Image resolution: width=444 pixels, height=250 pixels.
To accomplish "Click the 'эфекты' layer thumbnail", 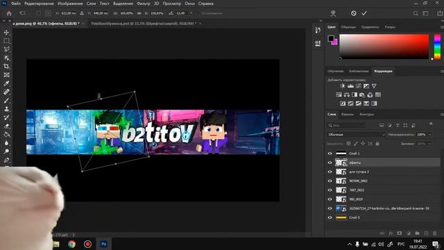I will [x=341, y=162].
